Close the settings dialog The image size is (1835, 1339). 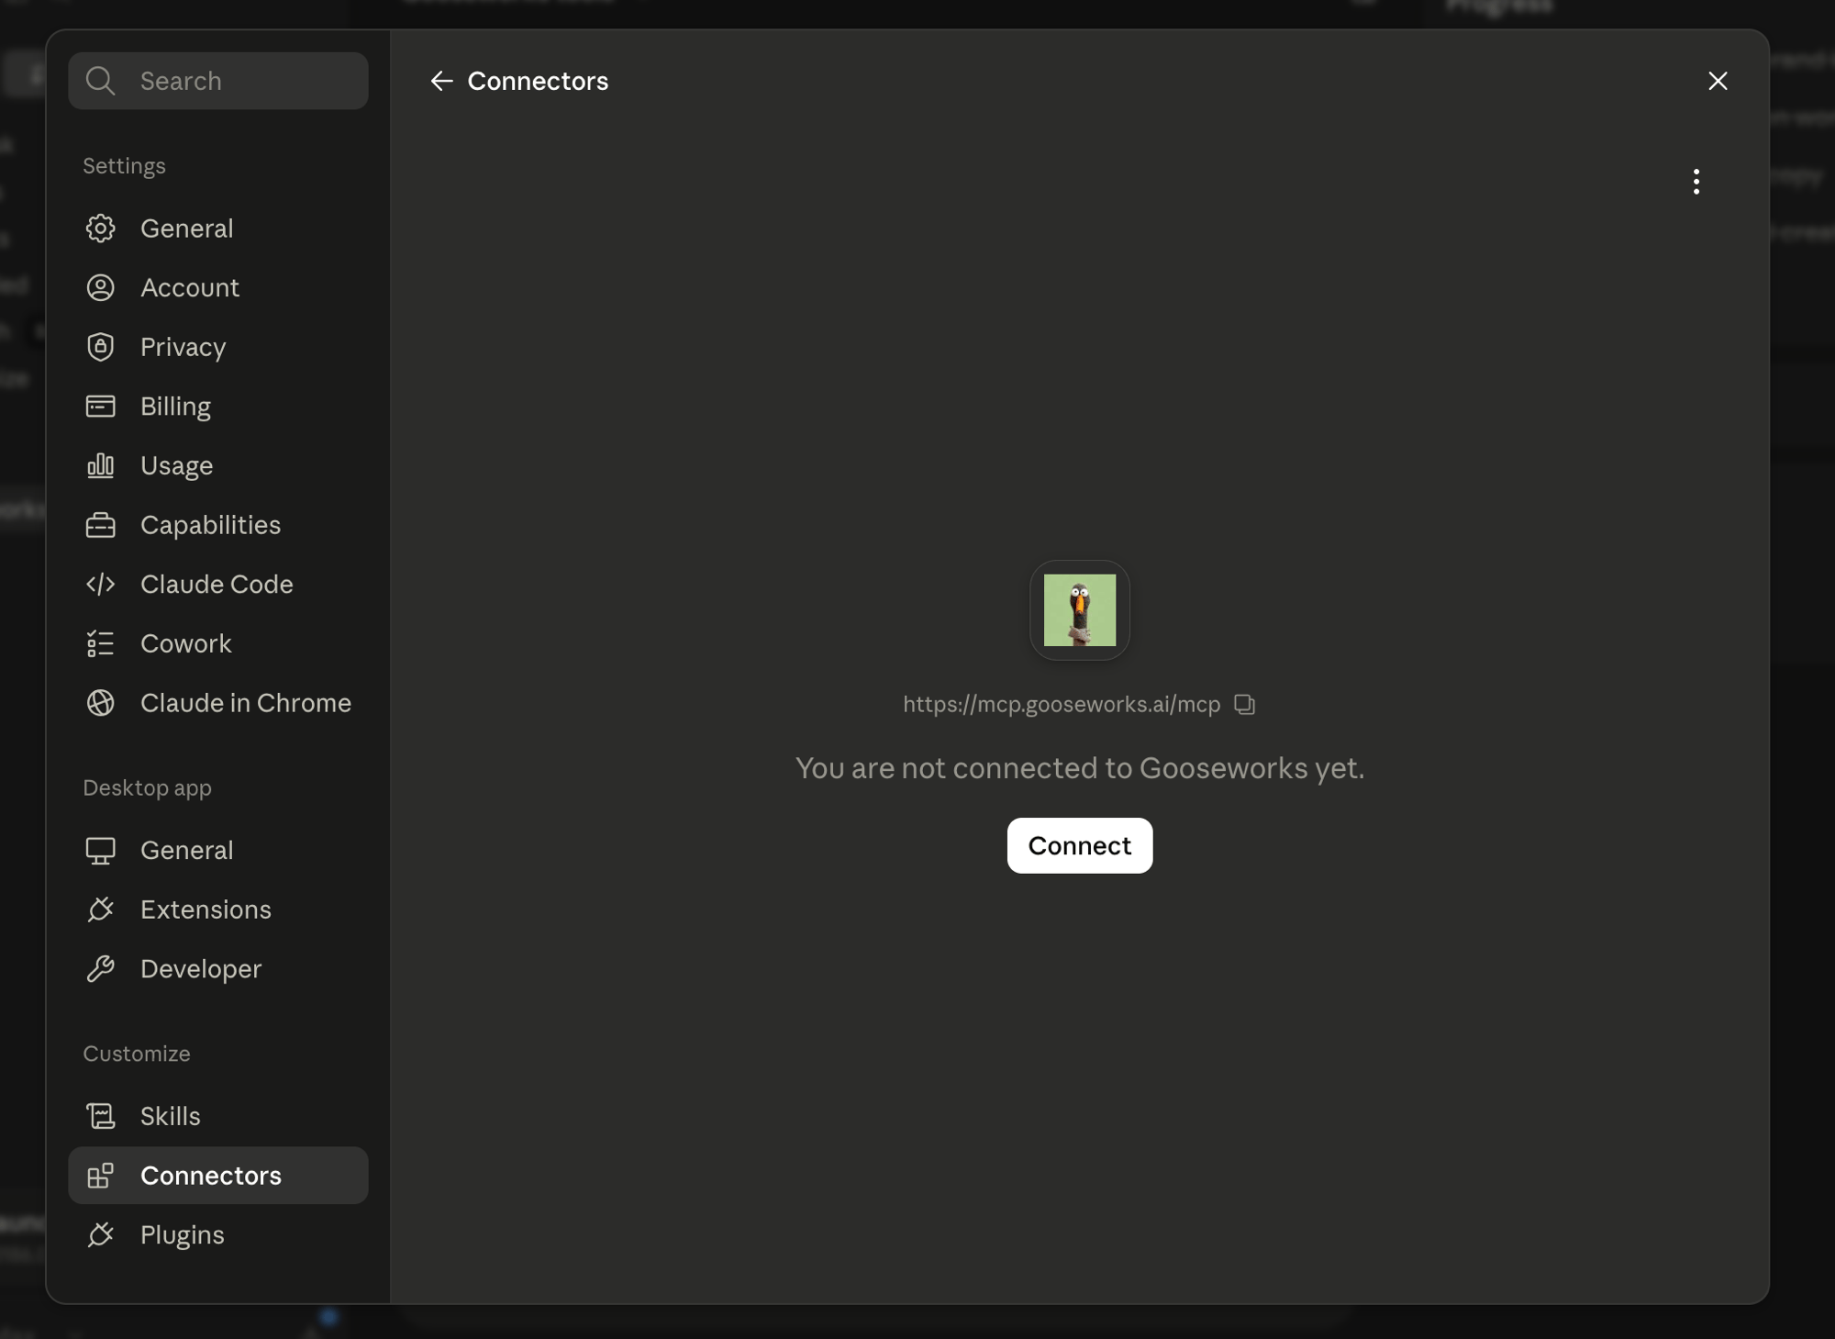click(x=1718, y=81)
